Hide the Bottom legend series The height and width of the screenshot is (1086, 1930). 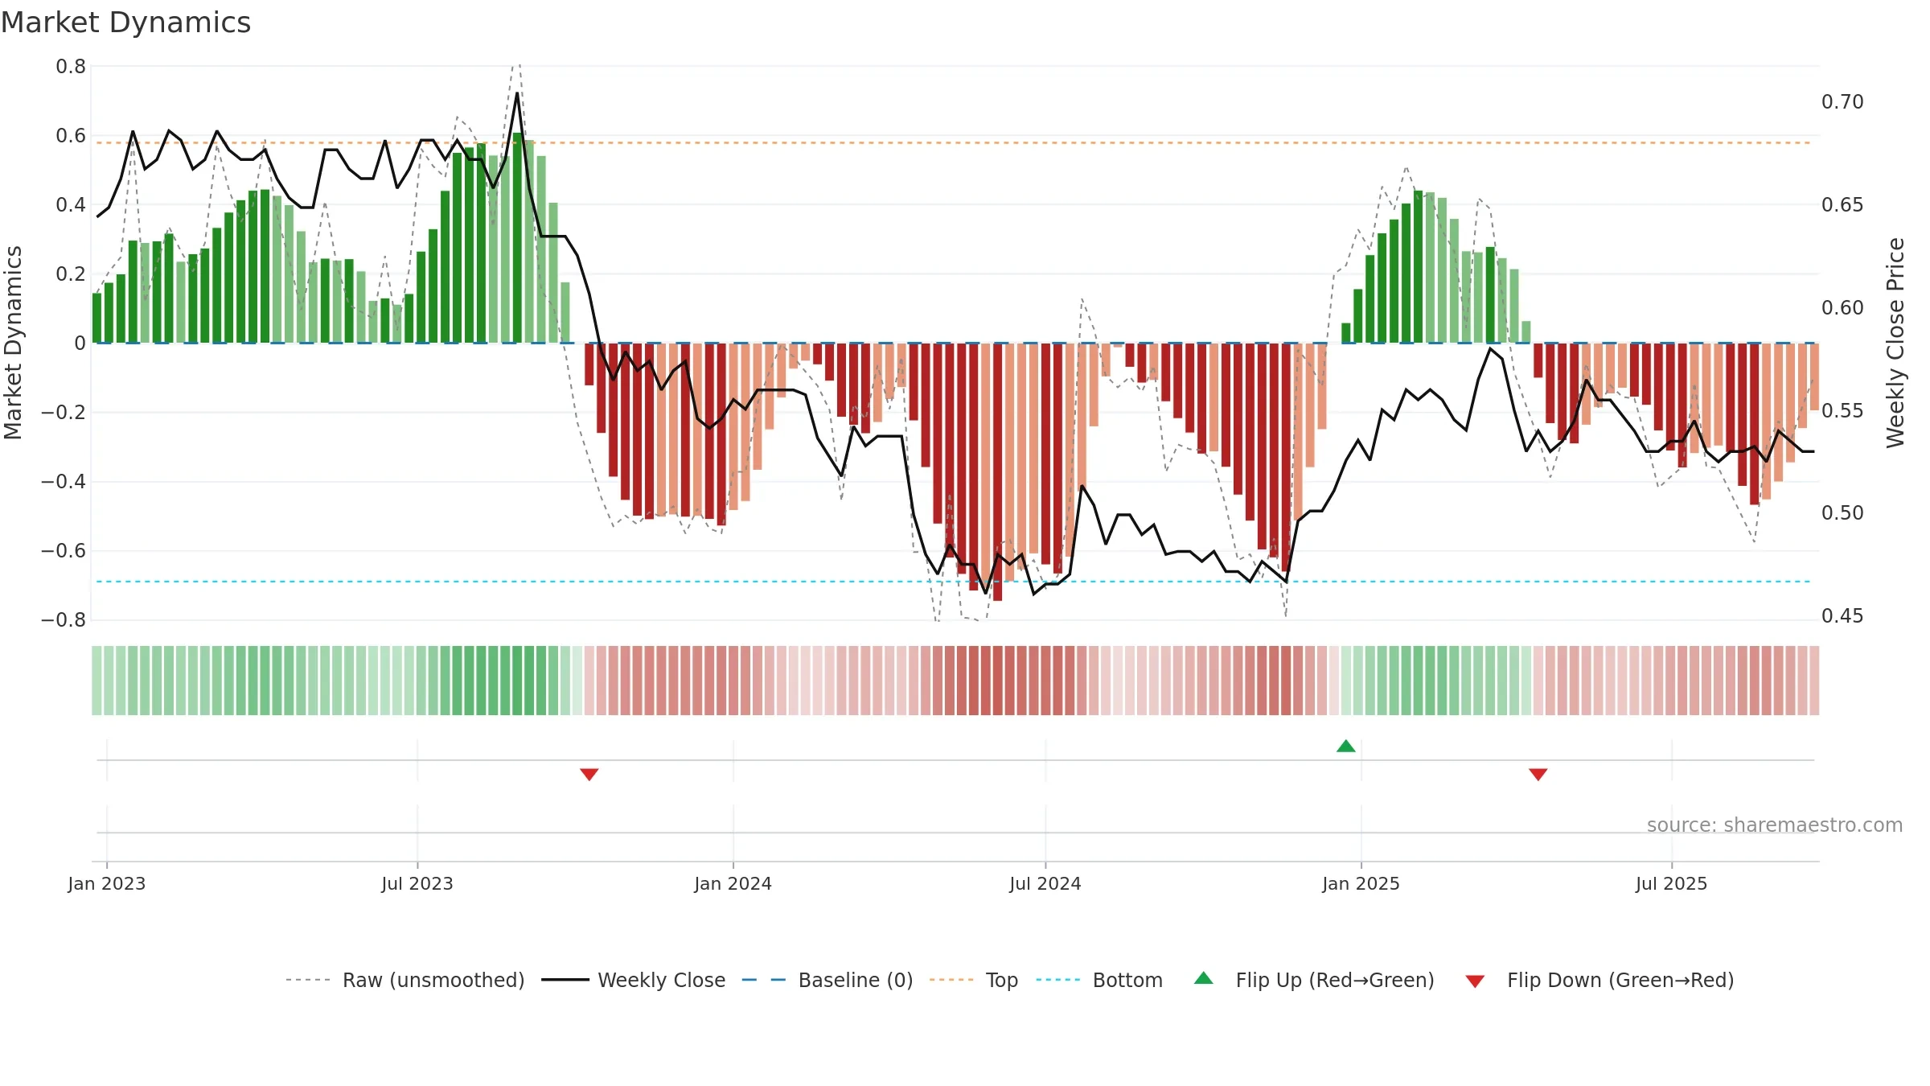click(1099, 980)
